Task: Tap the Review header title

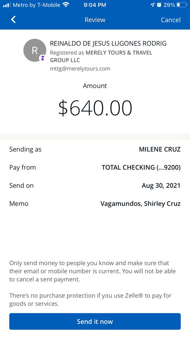Action: [95, 20]
